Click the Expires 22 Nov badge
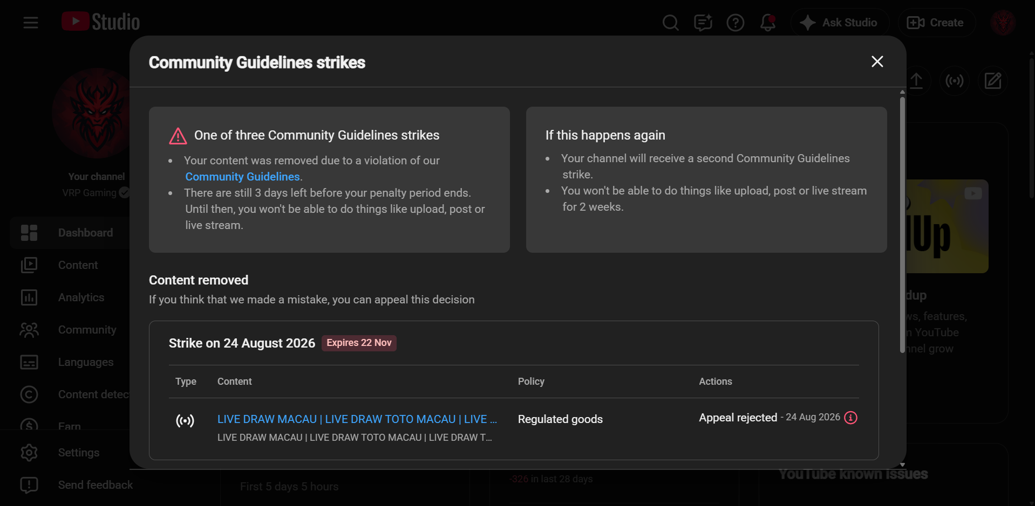The height and width of the screenshot is (506, 1035). pos(359,343)
